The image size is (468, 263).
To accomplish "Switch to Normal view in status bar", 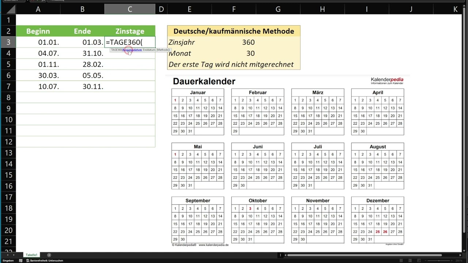I will pyautogui.click(x=401, y=260).
